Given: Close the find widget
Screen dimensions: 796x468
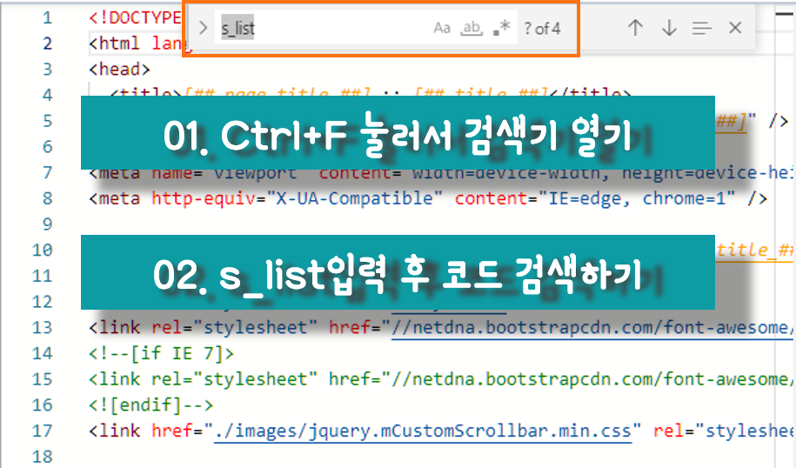Looking at the screenshot, I should [x=735, y=28].
